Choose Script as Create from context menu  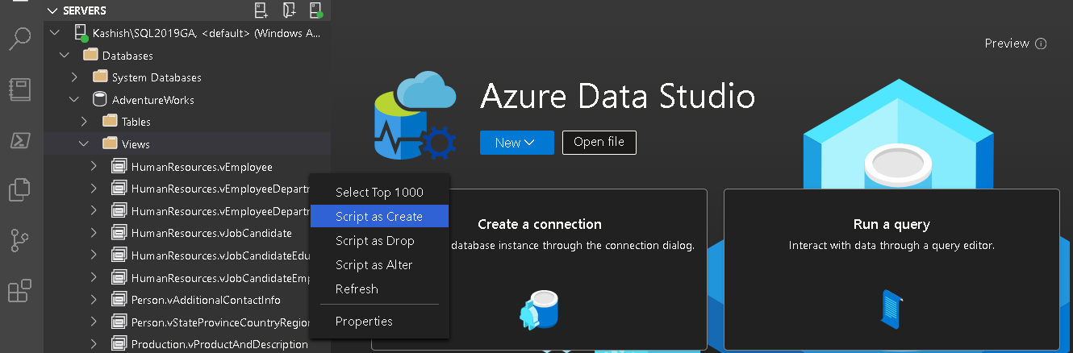tap(378, 216)
